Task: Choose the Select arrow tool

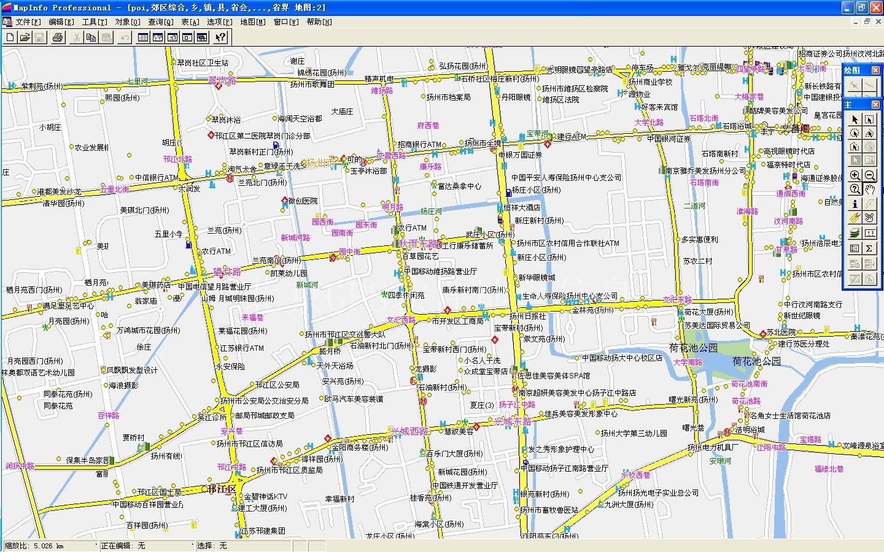Action: pos(855,120)
